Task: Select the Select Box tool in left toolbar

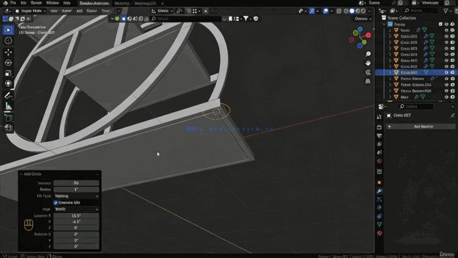Action: pos(8,30)
